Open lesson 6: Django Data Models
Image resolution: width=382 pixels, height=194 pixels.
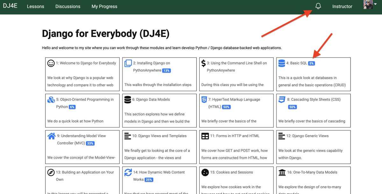click(x=151, y=99)
